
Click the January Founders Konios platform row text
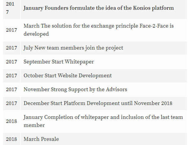(99, 8)
